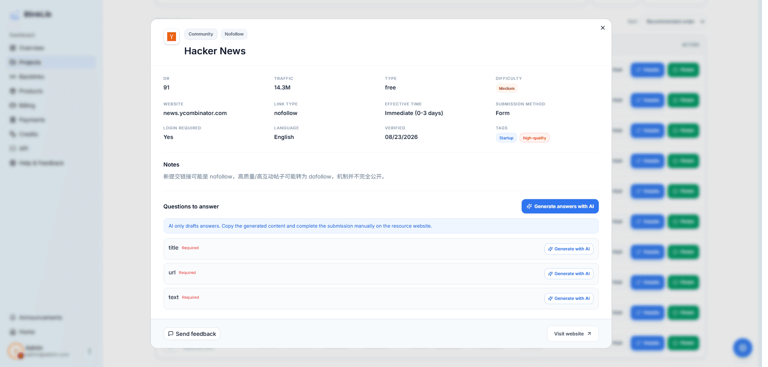Click the Tags field label
768x367 pixels.
(x=502, y=128)
